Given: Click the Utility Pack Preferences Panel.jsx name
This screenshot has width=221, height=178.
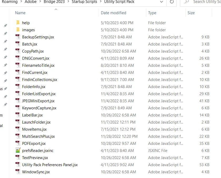Looking at the screenshot, I should [50, 165].
